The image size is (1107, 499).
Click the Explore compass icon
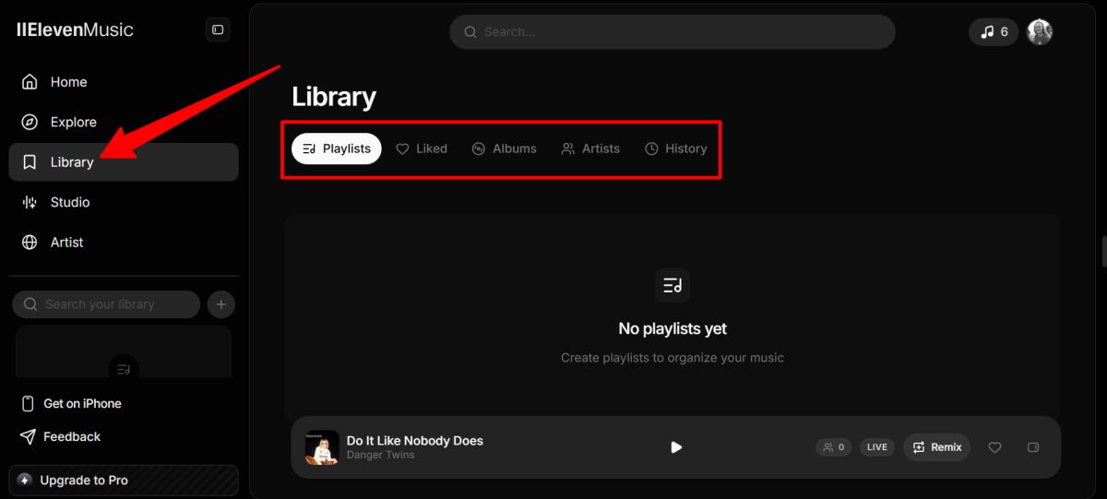point(30,122)
